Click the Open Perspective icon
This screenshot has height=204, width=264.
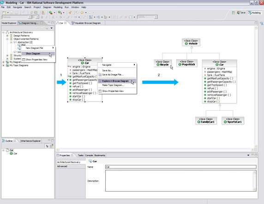[x=234, y=13]
